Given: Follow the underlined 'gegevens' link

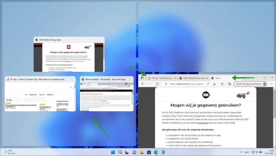Looking at the screenshot, I should tap(203, 123).
